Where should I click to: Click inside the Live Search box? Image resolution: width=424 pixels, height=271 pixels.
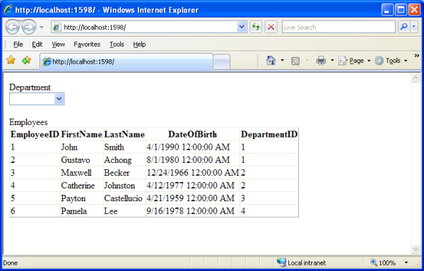tap(338, 27)
